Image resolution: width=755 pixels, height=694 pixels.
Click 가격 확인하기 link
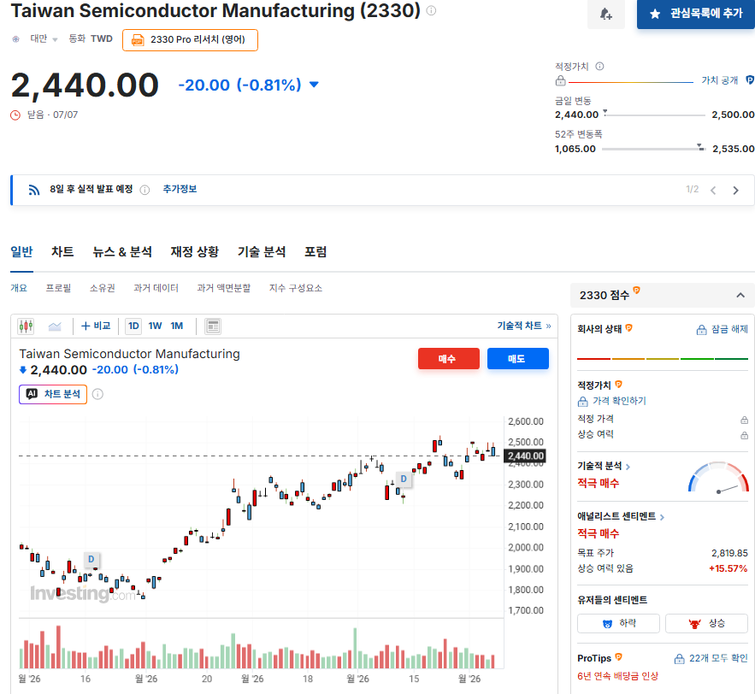(x=612, y=401)
